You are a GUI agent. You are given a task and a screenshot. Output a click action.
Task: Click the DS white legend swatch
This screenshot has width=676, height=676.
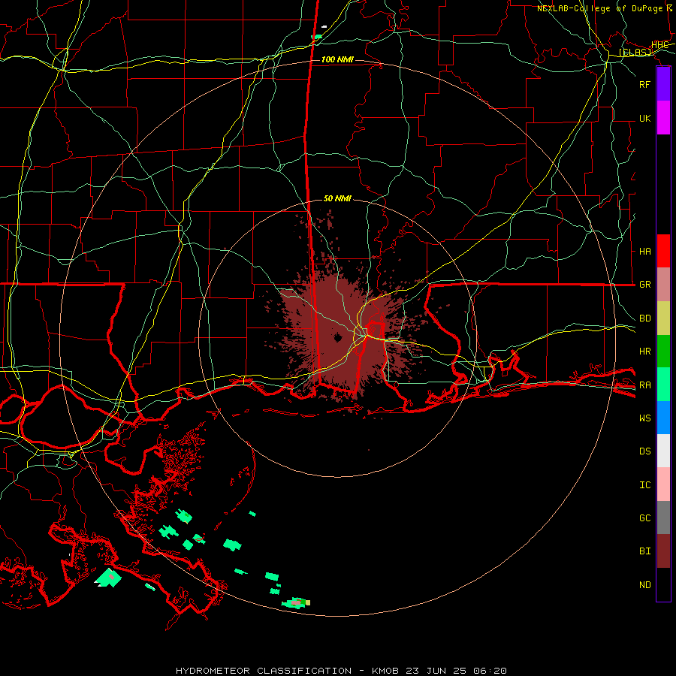click(663, 451)
